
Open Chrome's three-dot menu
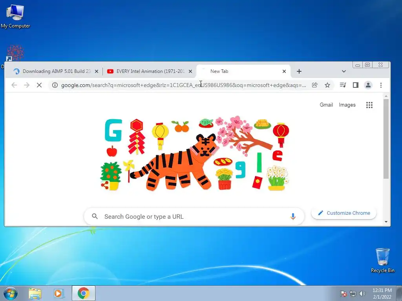pos(381,85)
